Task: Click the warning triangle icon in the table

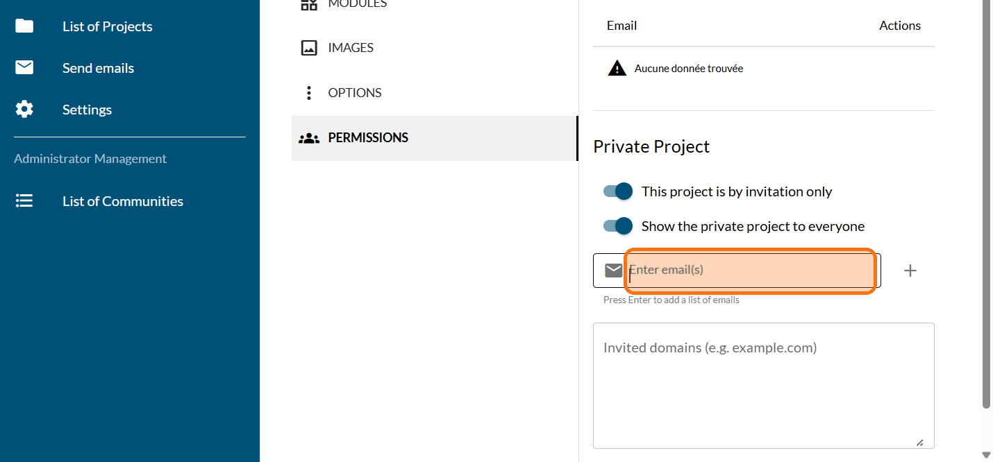Action: (617, 68)
